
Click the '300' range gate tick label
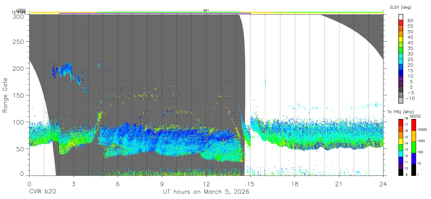point(18,16)
